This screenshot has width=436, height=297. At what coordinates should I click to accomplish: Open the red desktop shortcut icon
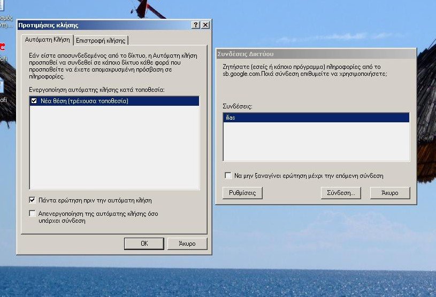pos(2,46)
